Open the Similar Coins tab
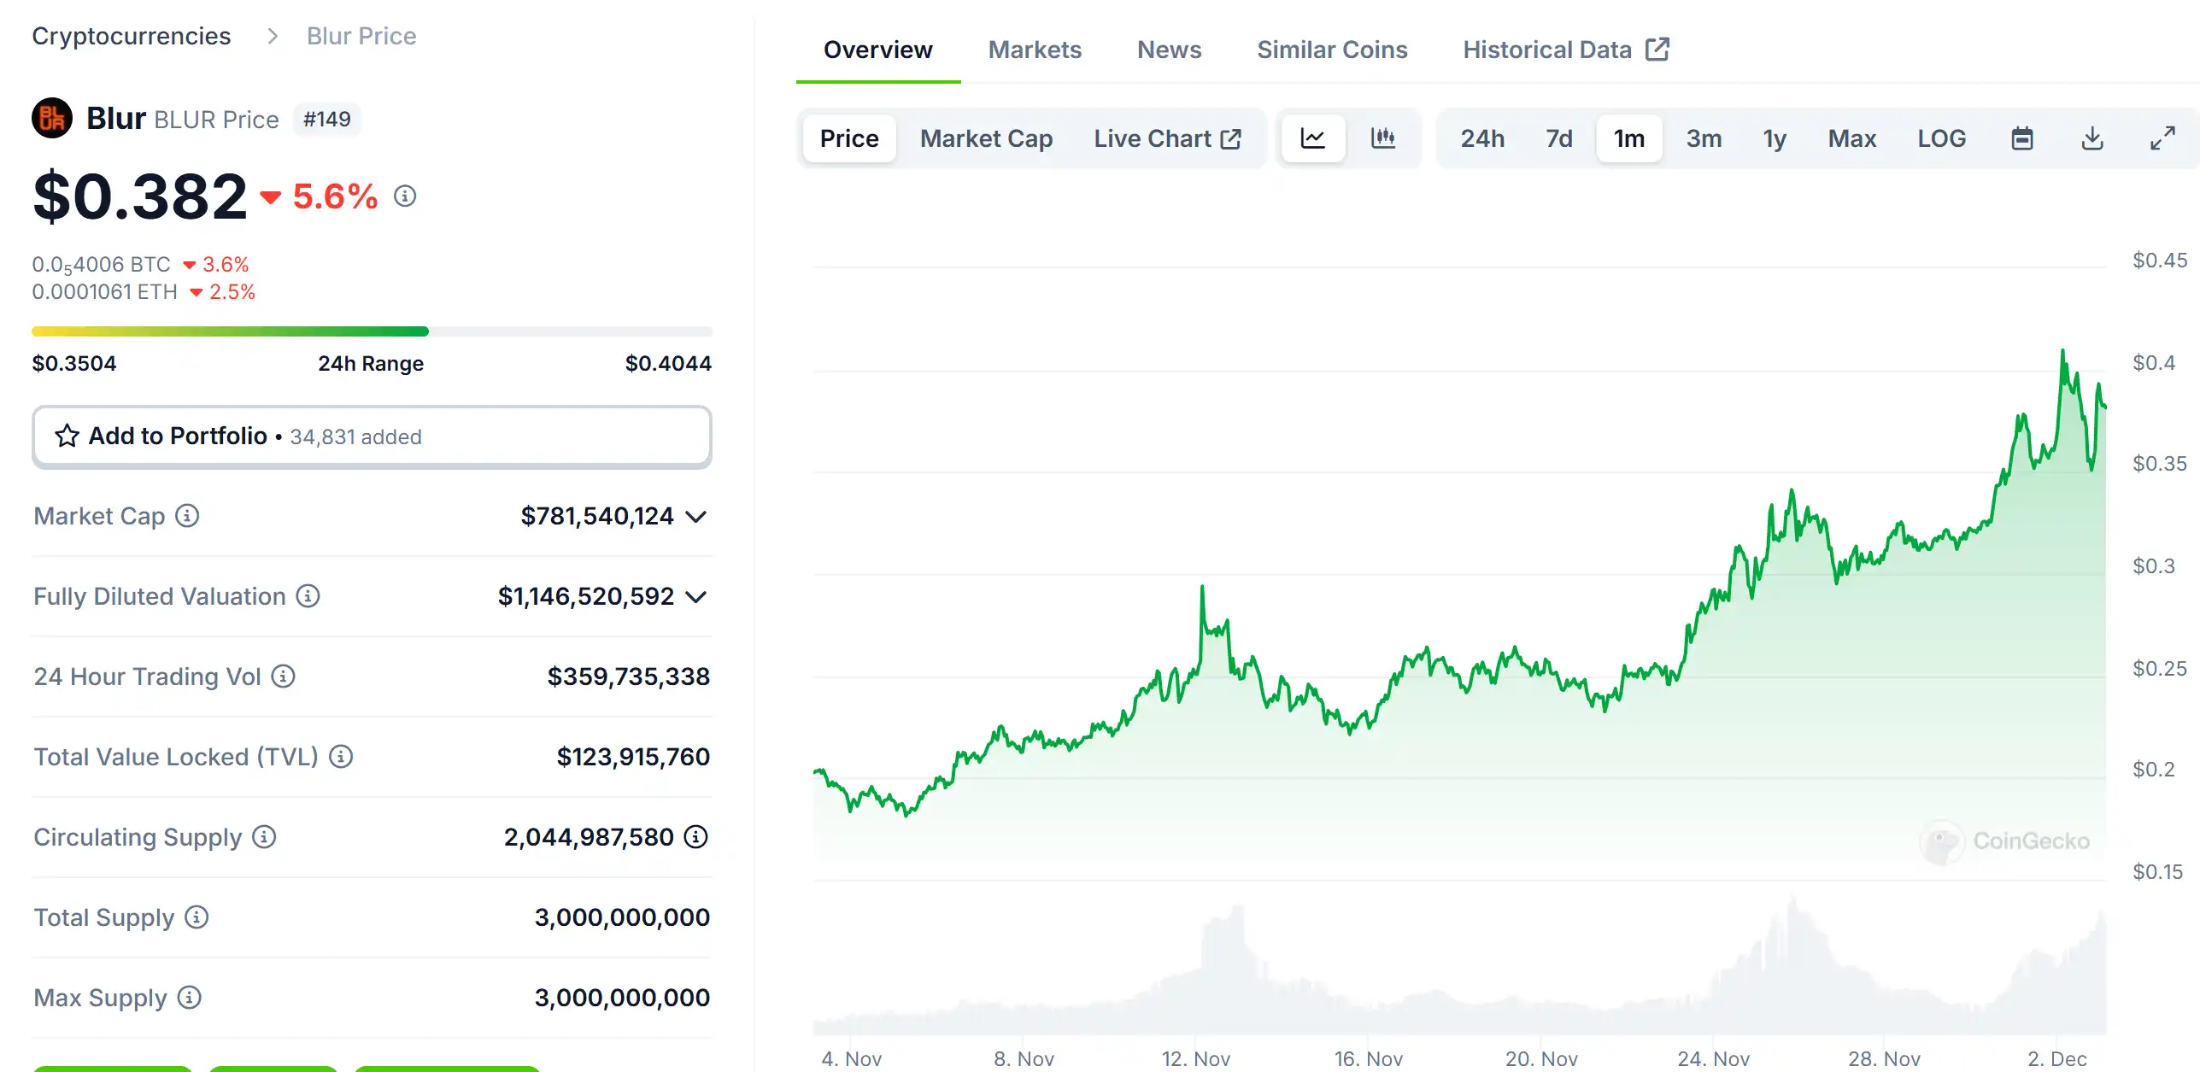Image resolution: width=2200 pixels, height=1072 pixels. click(1331, 50)
